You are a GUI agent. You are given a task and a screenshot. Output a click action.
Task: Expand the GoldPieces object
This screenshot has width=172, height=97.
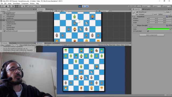point(4,18)
